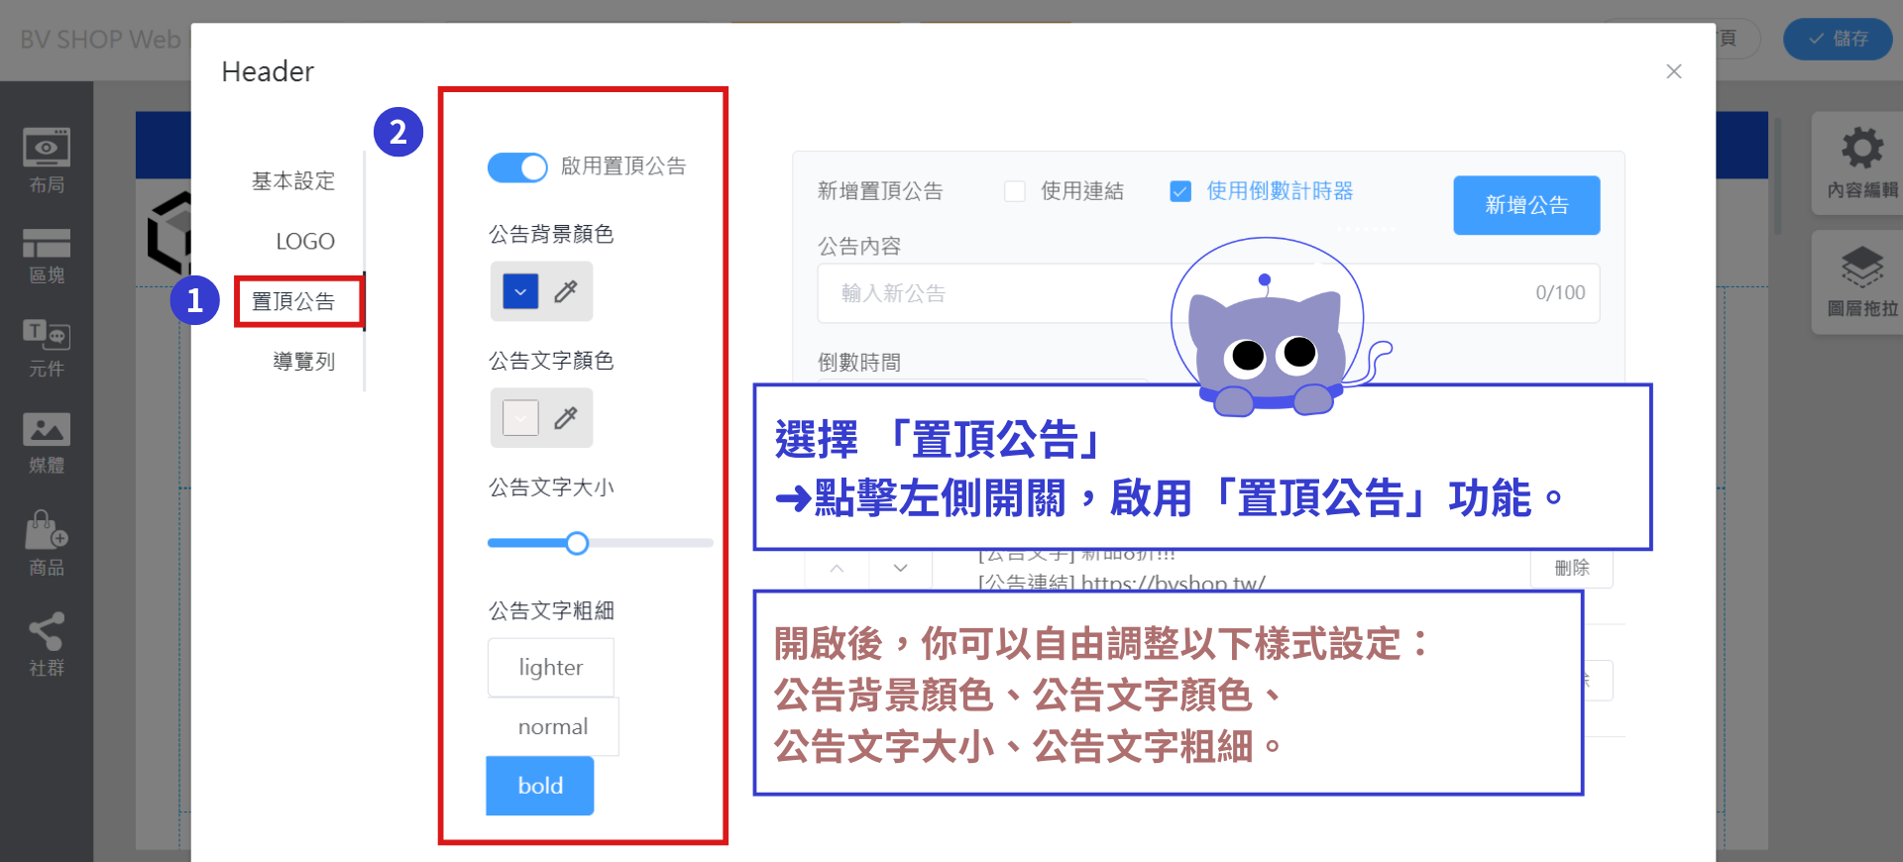Toggle the 啟用置頂公告 switch
The height and width of the screenshot is (862, 1903).
(517, 167)
